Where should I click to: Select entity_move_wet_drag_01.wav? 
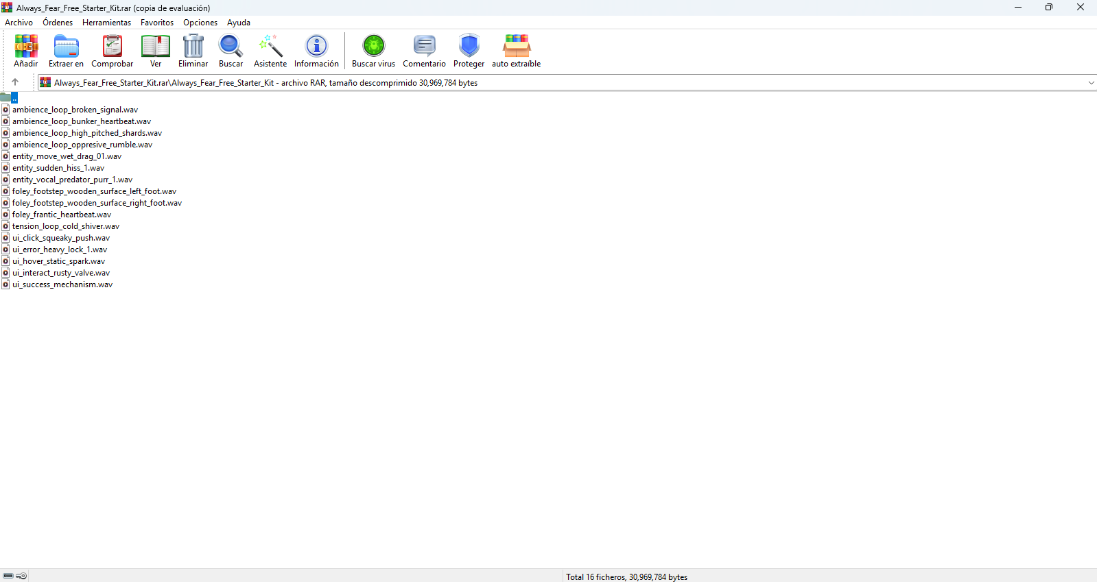pos(67,156)
